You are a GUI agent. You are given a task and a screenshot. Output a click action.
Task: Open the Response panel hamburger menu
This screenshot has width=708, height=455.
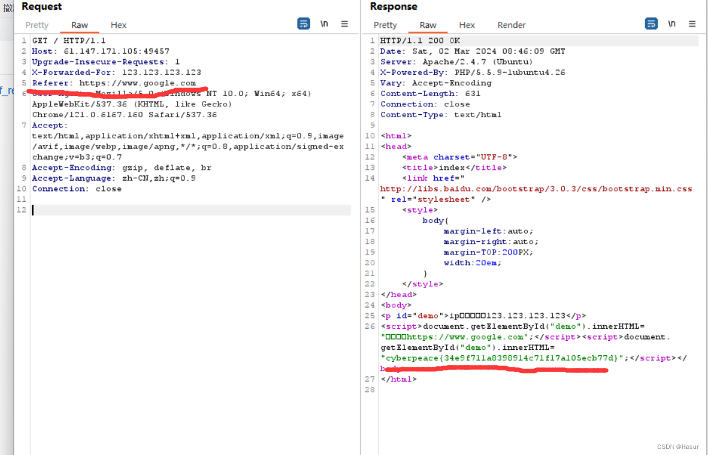(692, 24)
